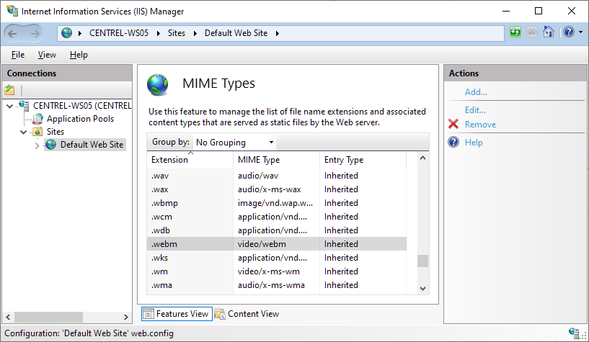589x342 pixels.
Task: Click the list scrollbar down arrow
Action: coord(423,288)
